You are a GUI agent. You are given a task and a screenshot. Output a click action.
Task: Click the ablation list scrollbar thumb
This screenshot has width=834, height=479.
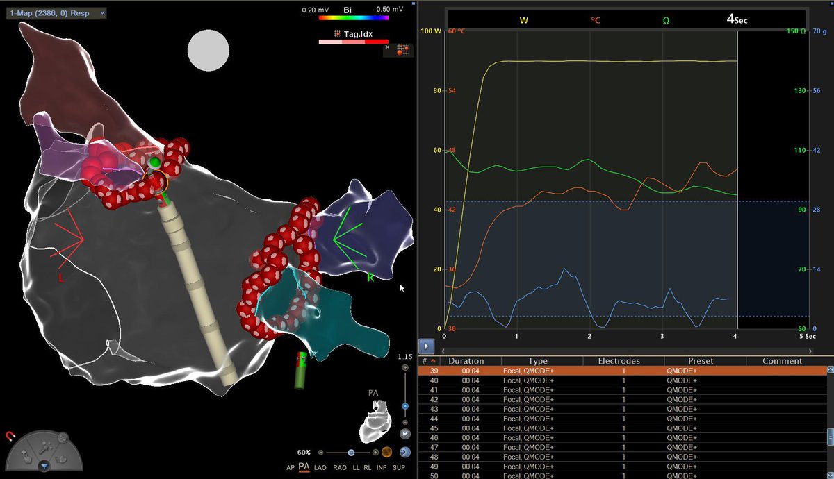(x=829, y=436)
